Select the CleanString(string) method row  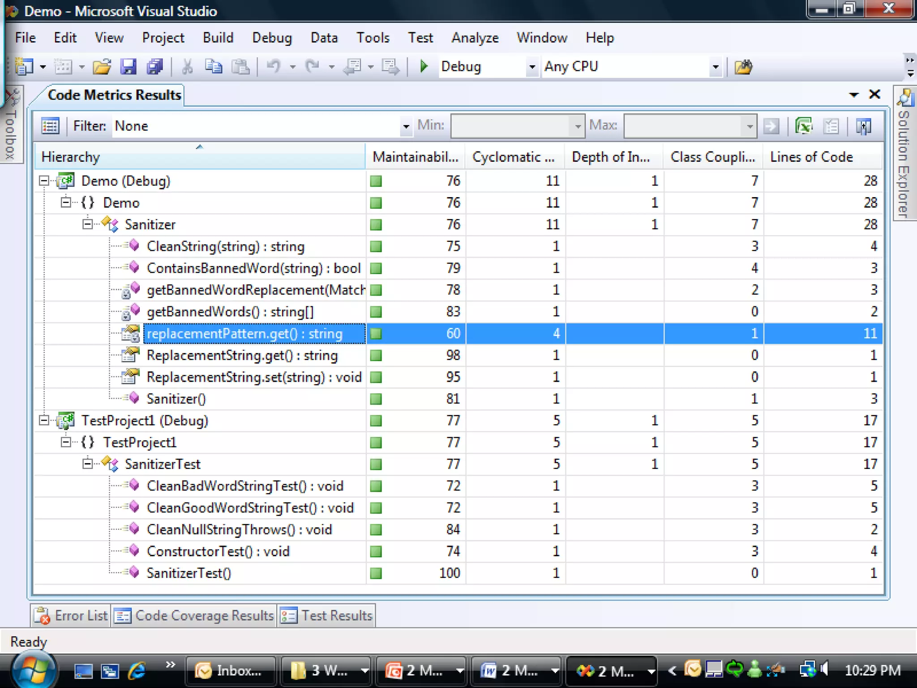[225, 246]
